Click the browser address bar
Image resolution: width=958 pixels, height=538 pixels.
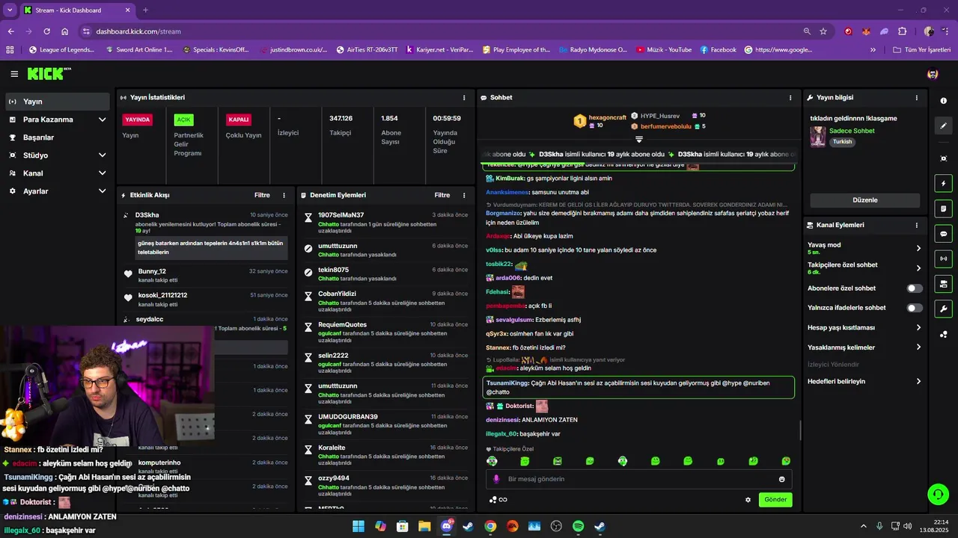442,31
